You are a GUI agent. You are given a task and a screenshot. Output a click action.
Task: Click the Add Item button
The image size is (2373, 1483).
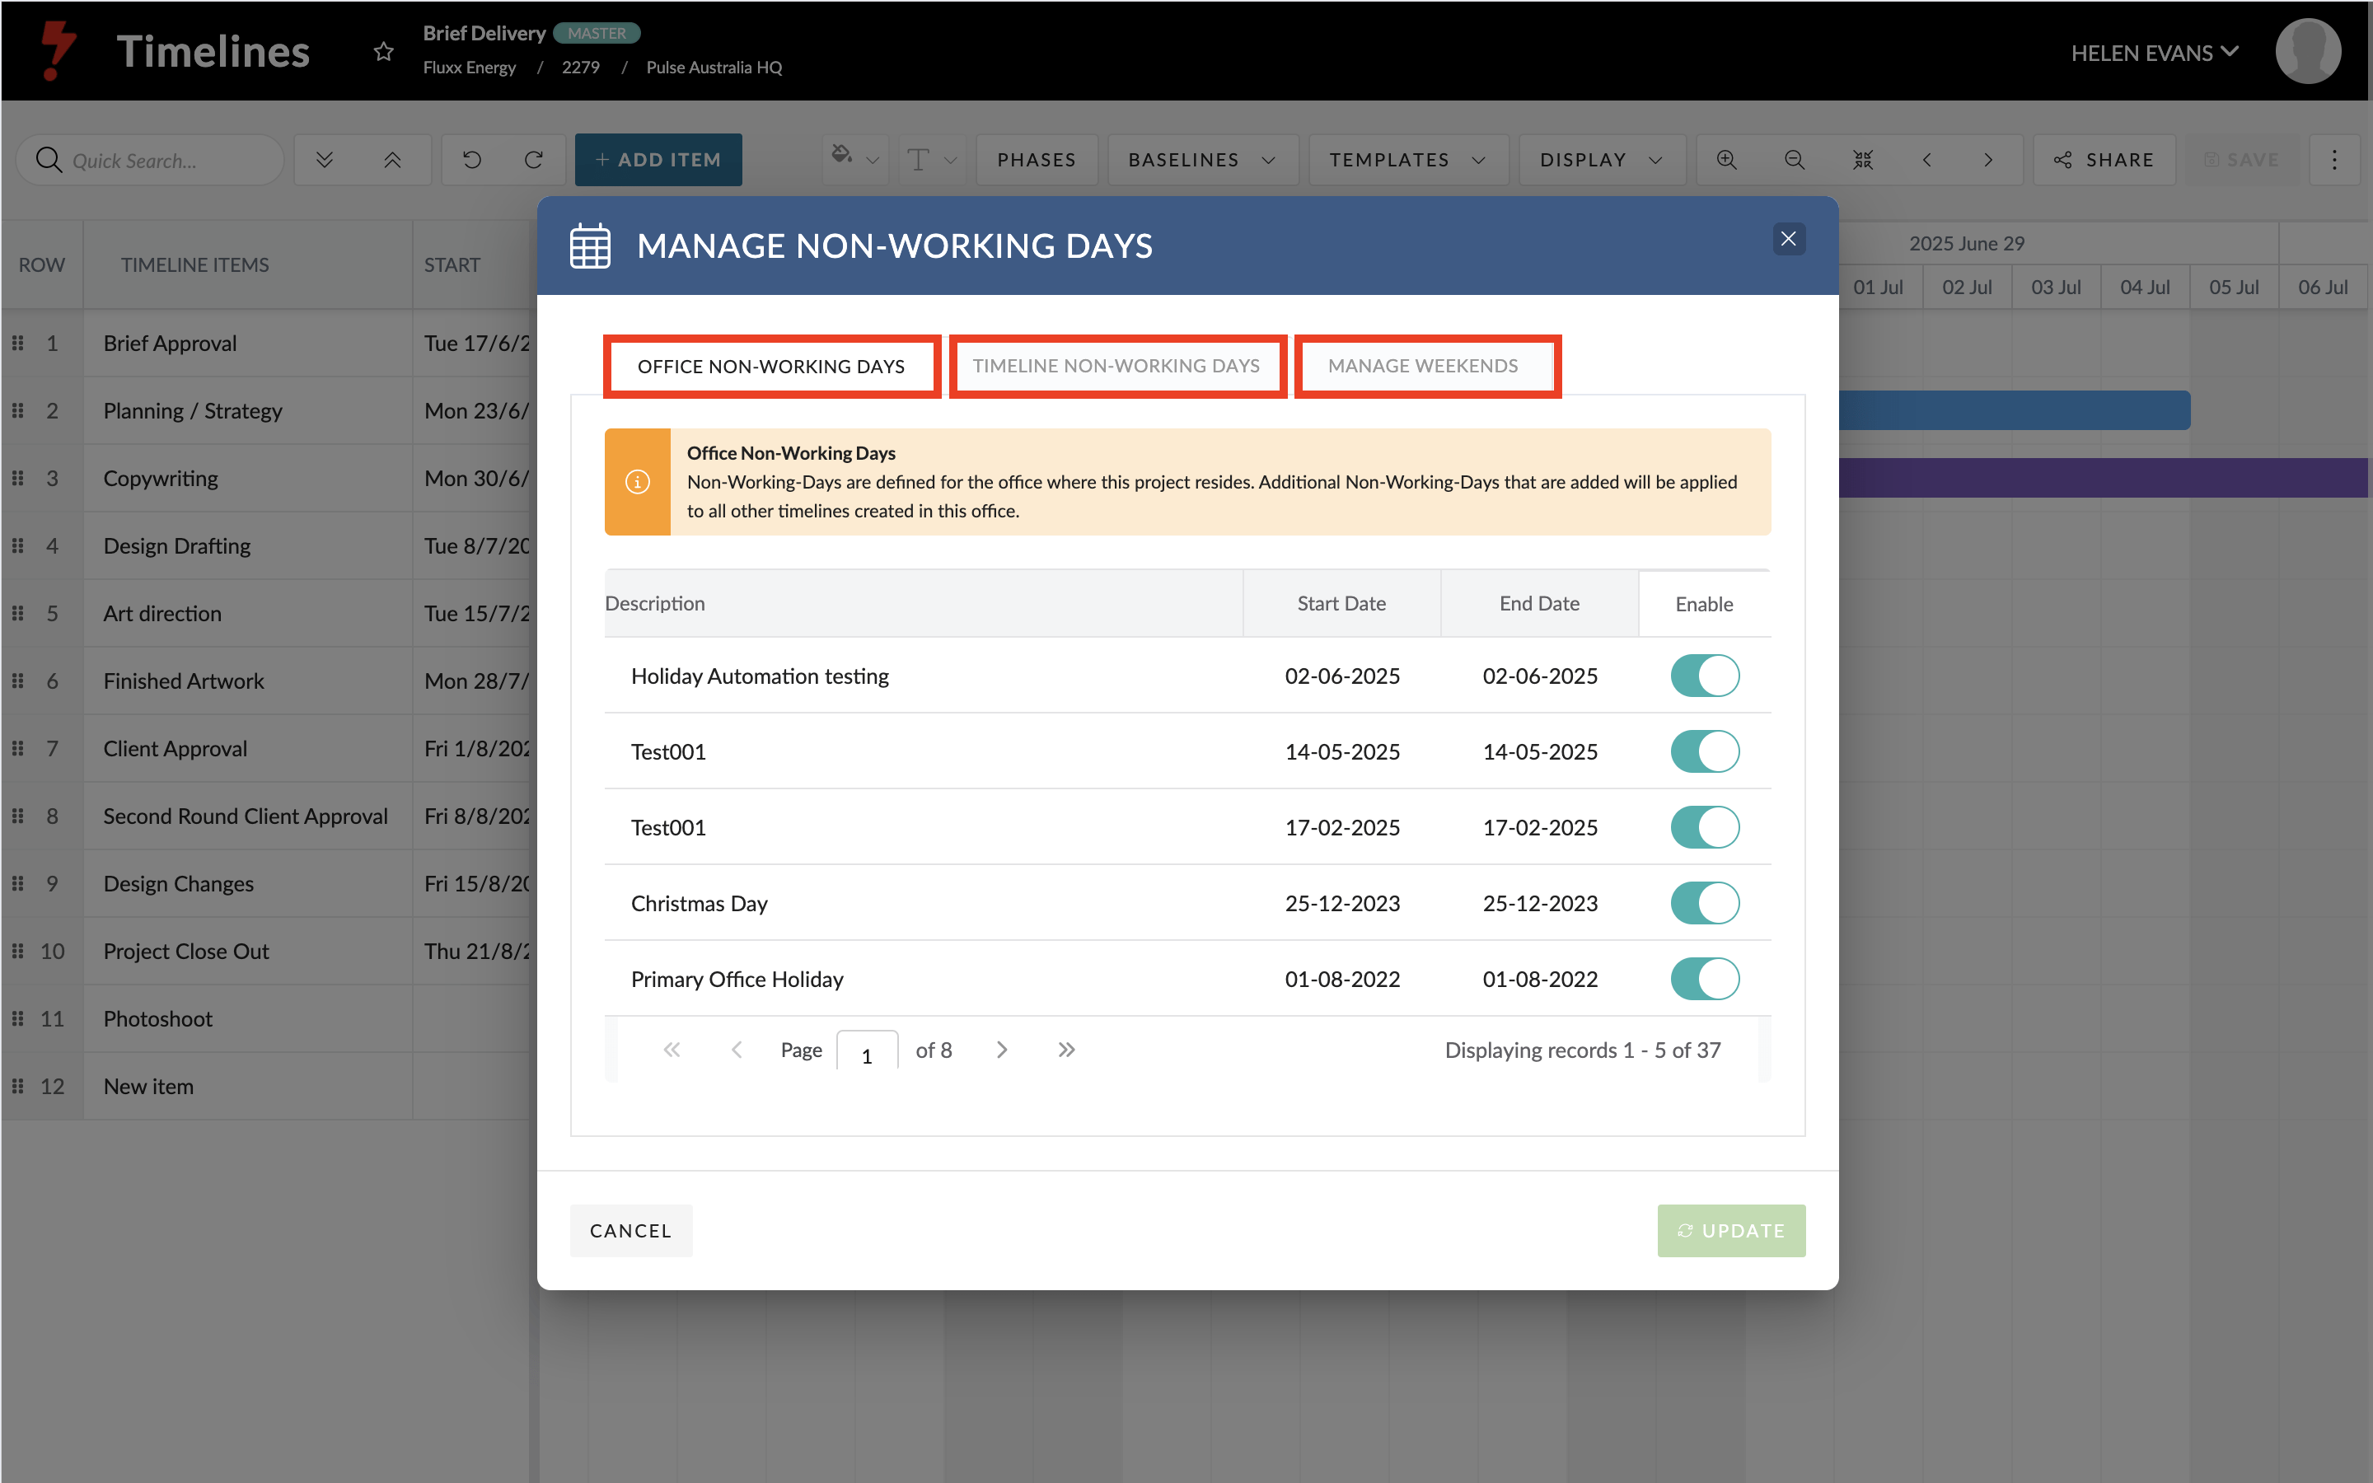click(658, 160)
